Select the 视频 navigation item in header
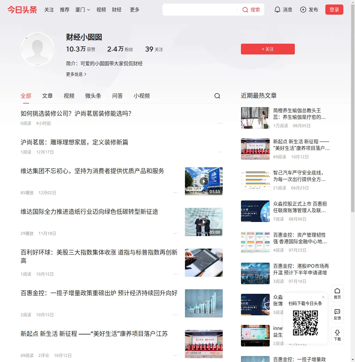The width and height of the screenshot is (355, 362). point(101,10)
